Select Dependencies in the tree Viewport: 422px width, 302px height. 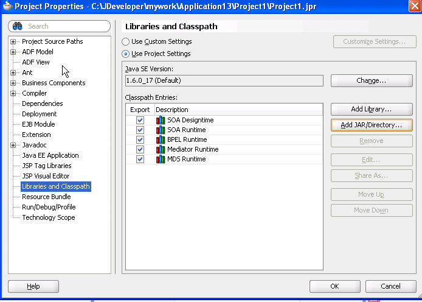coord(42,104)
